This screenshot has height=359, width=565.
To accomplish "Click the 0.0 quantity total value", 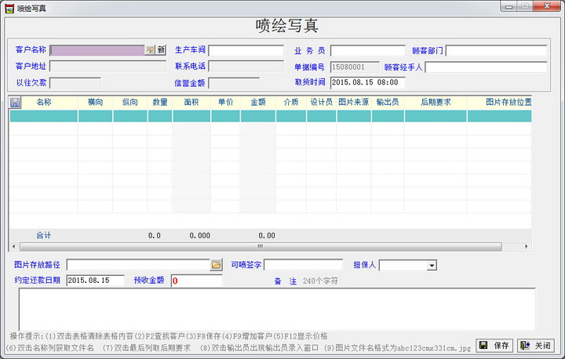I will point(155,236).
